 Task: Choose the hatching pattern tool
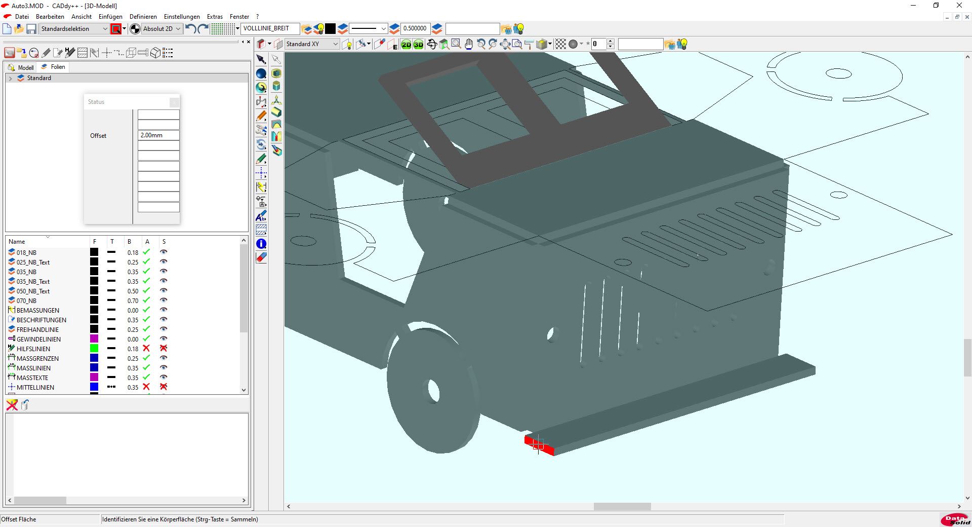261,230
